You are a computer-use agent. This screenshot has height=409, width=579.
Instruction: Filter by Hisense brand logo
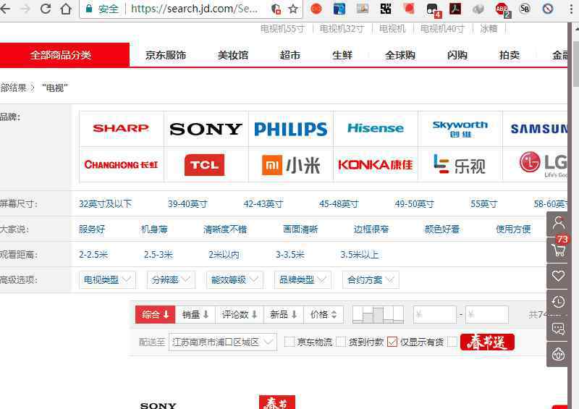(x=376, y=128)
